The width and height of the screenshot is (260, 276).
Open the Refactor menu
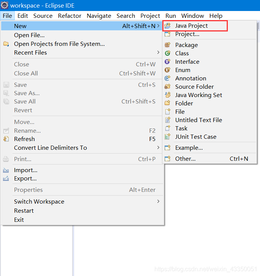coord(70,16)
